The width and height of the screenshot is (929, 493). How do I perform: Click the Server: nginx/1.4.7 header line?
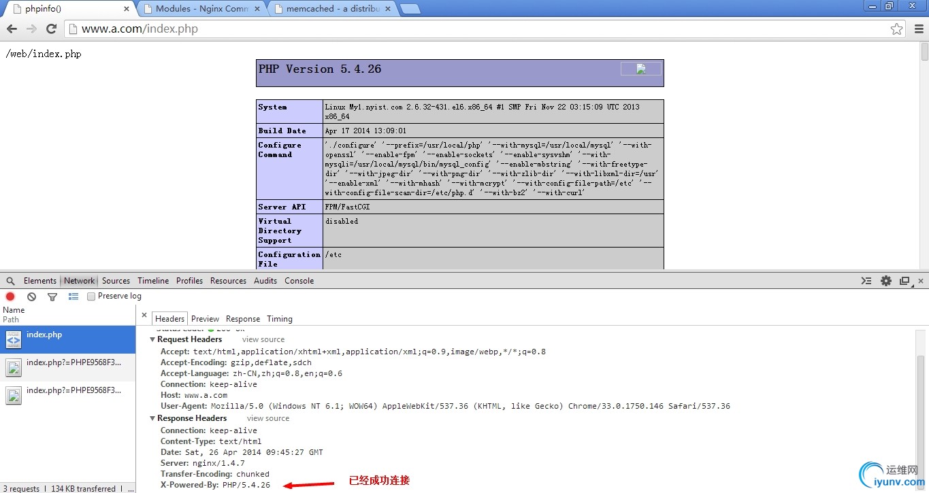(203, 463)
